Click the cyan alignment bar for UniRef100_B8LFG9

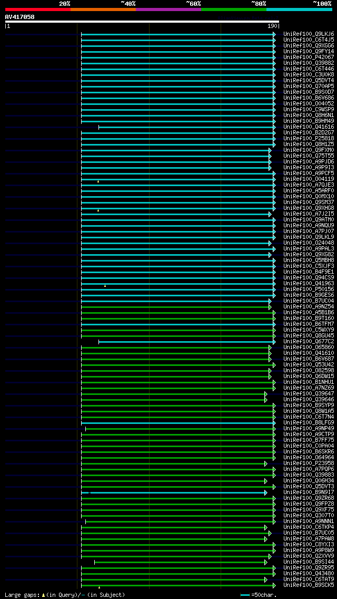[177, 423]
